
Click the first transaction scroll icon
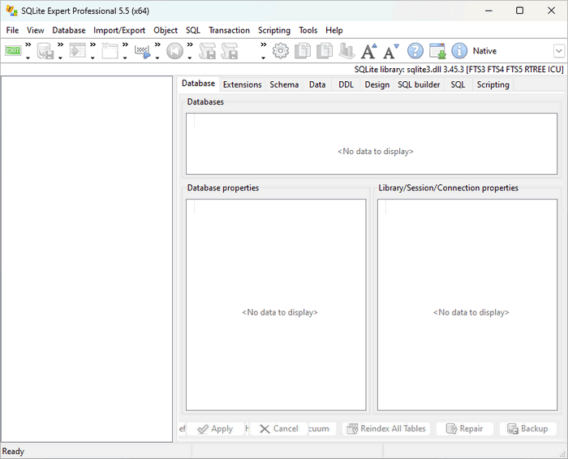click(x=208, y=51)
